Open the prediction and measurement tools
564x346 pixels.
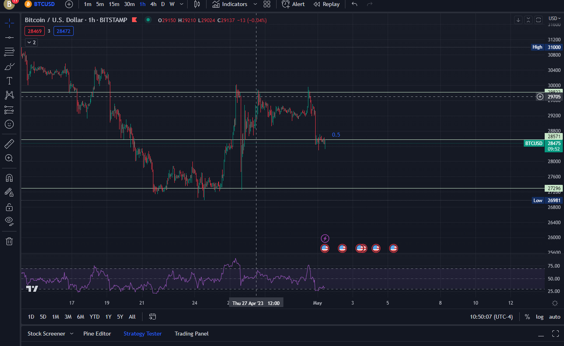[9, 110]
